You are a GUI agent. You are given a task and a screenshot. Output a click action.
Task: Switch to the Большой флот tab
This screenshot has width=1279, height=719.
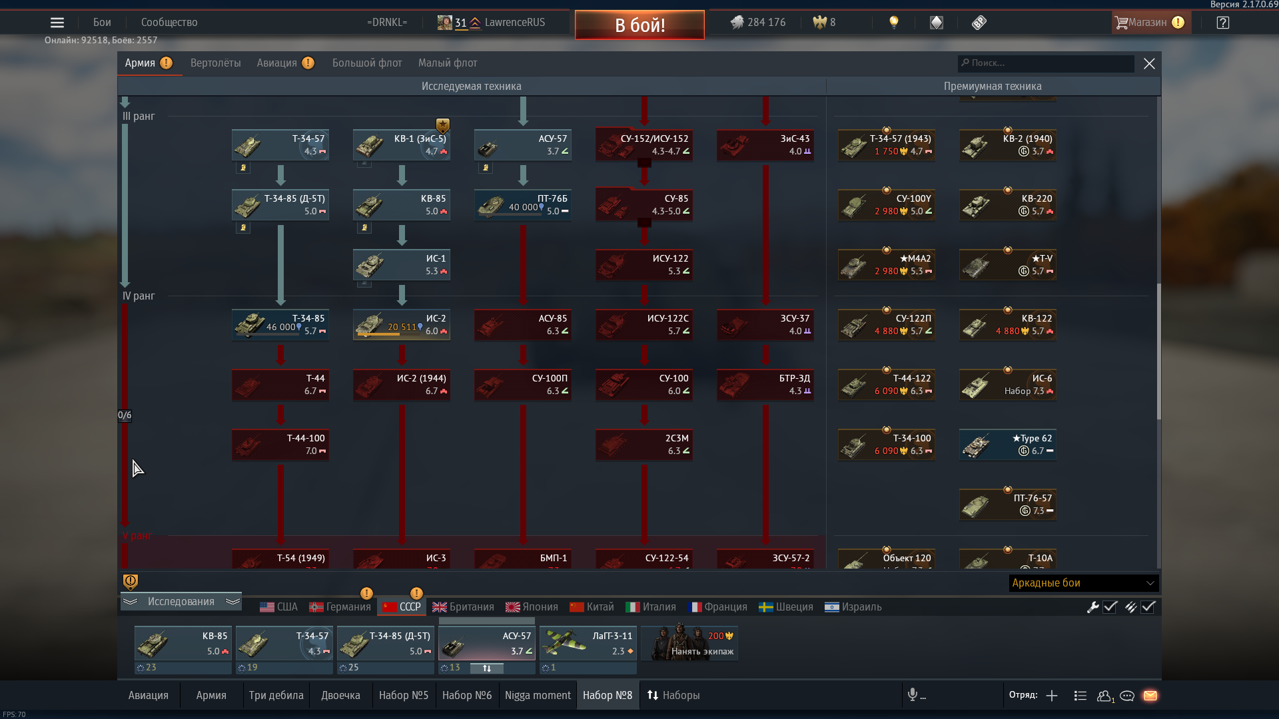[x=367, y=63]
